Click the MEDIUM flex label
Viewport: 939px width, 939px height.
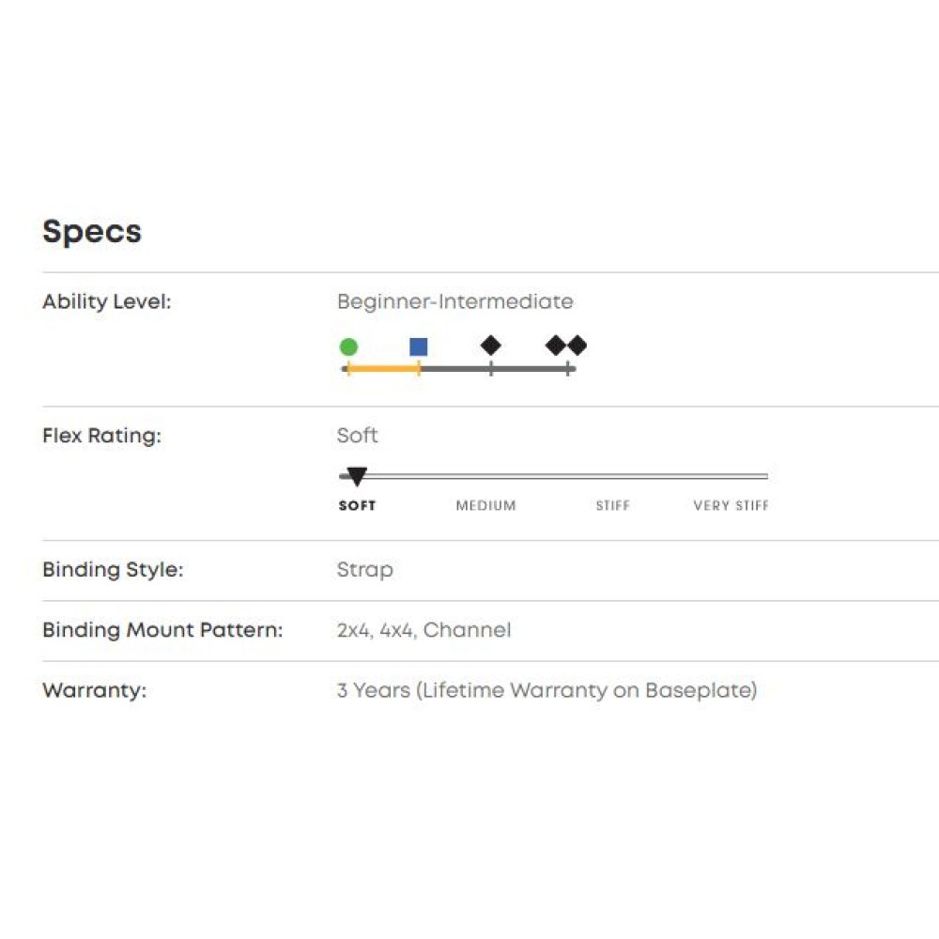point(485,505)
